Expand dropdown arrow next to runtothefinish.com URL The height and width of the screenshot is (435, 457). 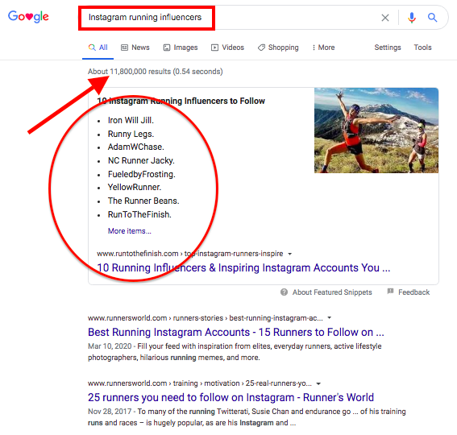289,254
